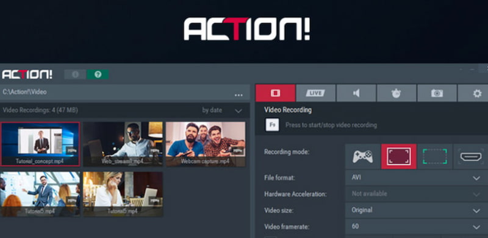Select the game recording mode gamepad icon
The image size is (488, 238).
click(362, 156)
